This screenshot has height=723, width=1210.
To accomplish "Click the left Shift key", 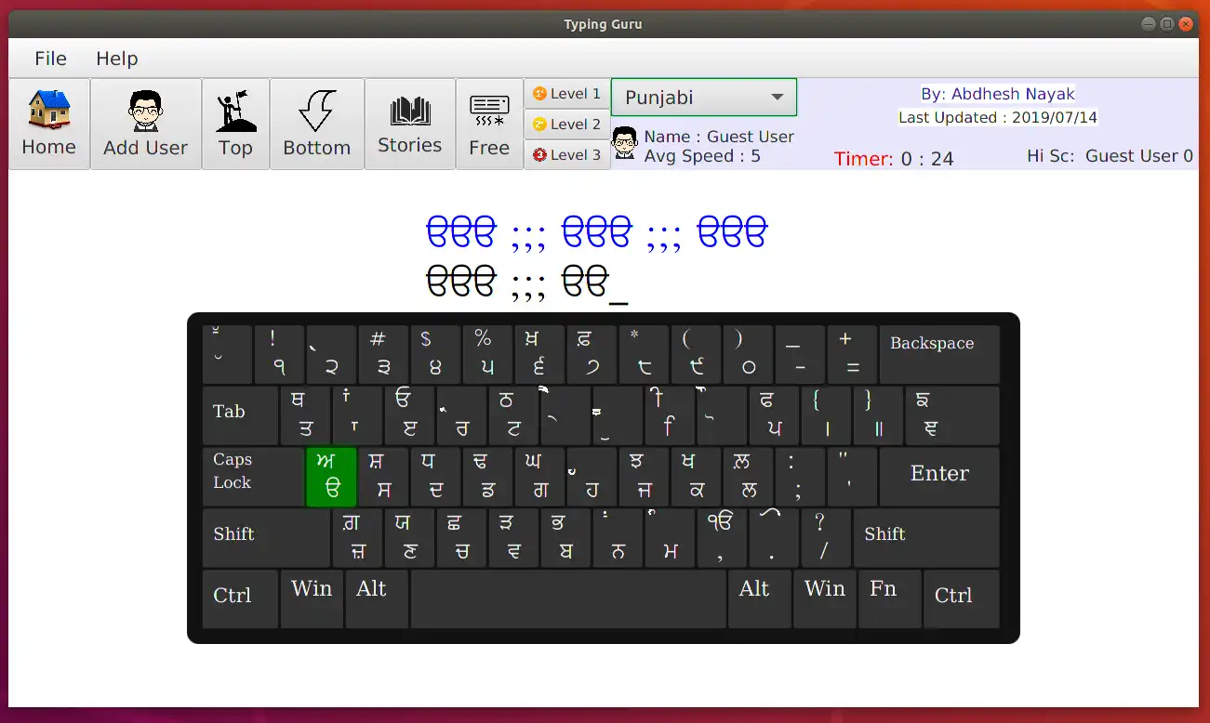I will pos(266,538).
